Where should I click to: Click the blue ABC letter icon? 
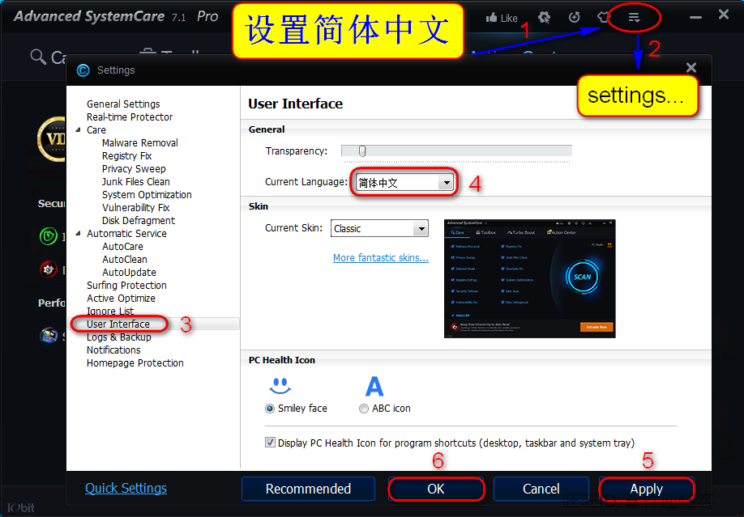(x=374, y=386)
